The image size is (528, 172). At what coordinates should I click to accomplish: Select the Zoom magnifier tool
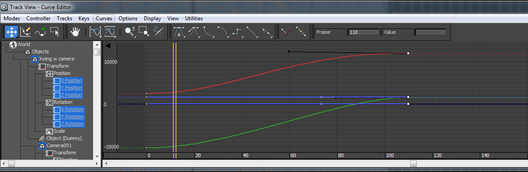(x=130, y=32)
